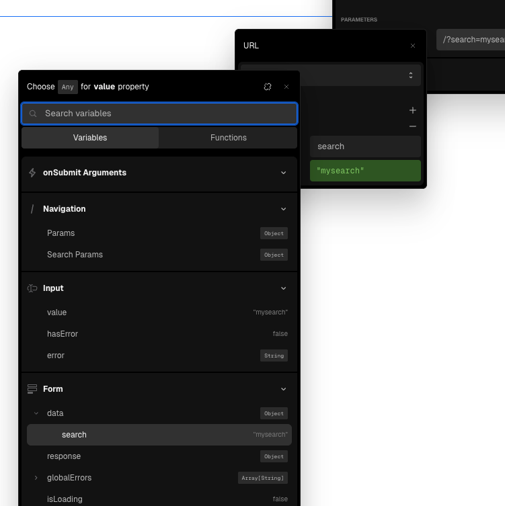Screen dimensions: 505x506
Task: Select the response Object variable
Action: [159, 456]
